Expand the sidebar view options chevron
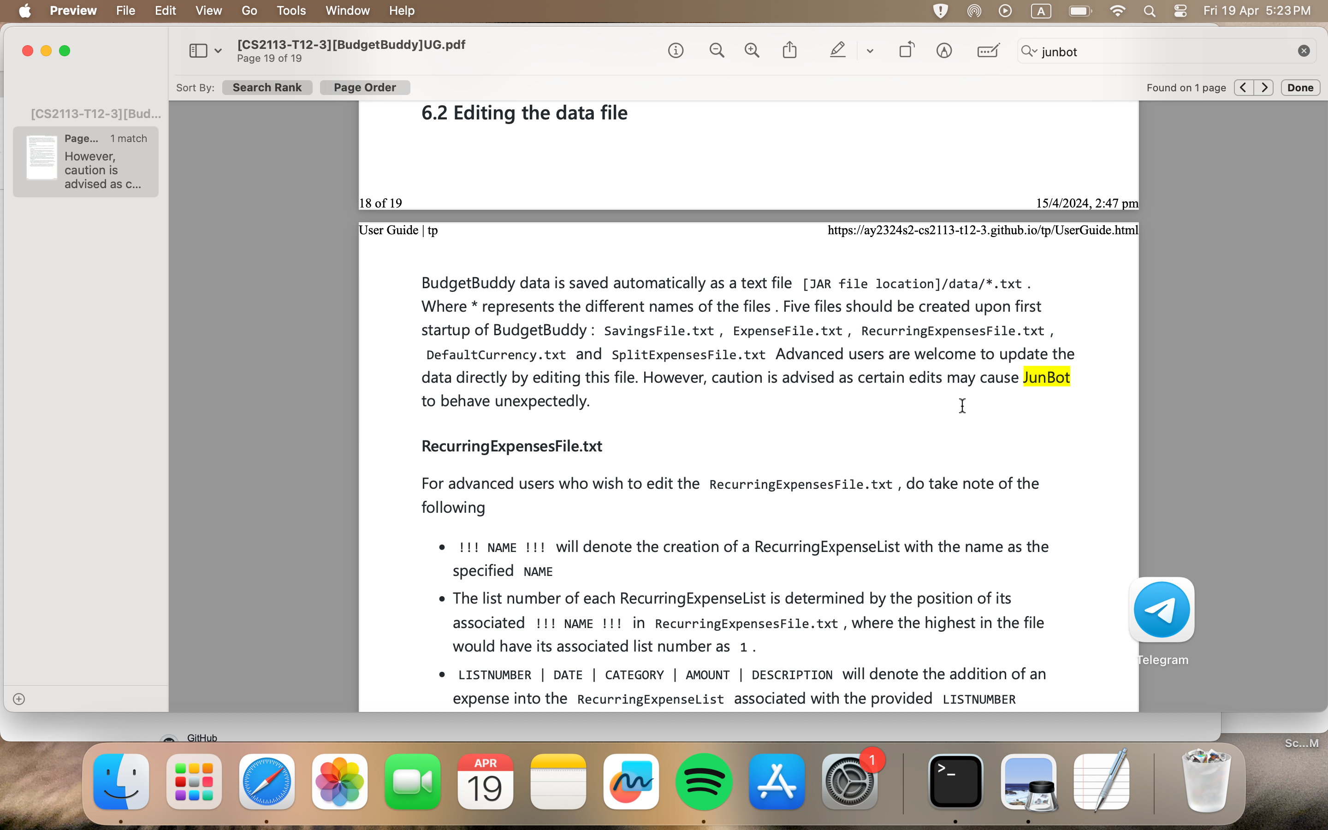1328x830 pixels. coord(218,51)
